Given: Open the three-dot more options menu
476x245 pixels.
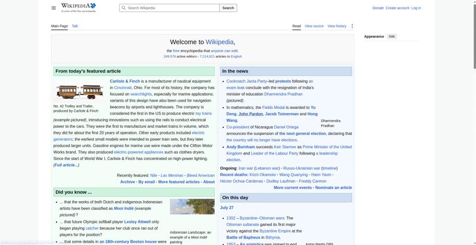Looking at the screenshot, I should 352,26.
